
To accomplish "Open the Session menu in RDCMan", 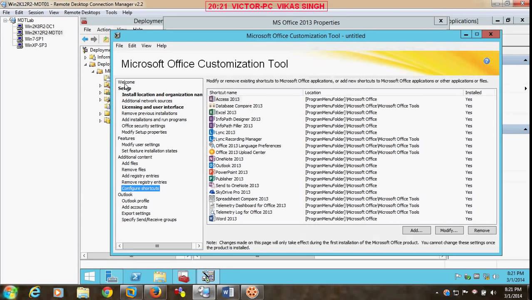I will point(36,12).
